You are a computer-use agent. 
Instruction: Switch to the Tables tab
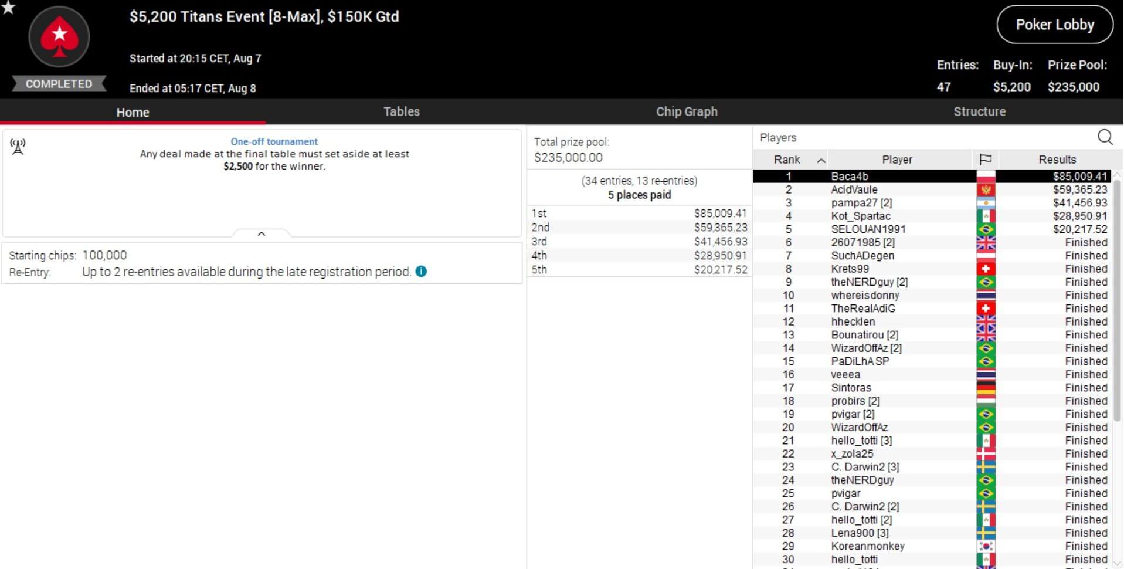401,111
